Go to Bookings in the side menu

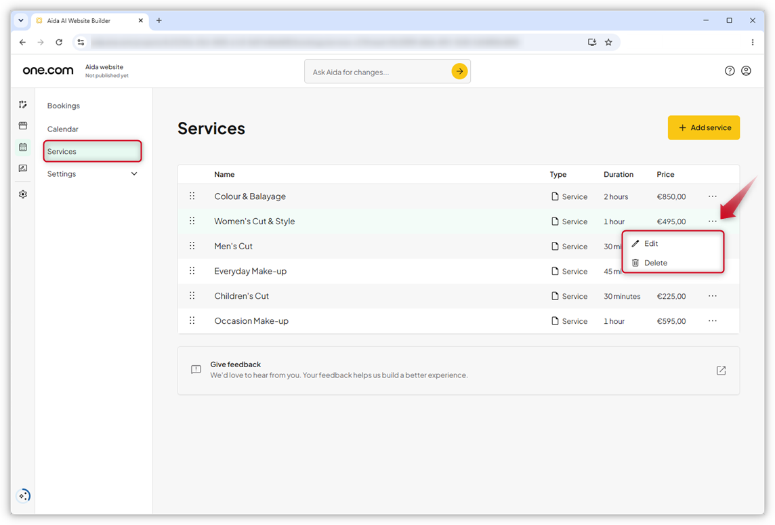pyautogui.click(x=63, y=106)
